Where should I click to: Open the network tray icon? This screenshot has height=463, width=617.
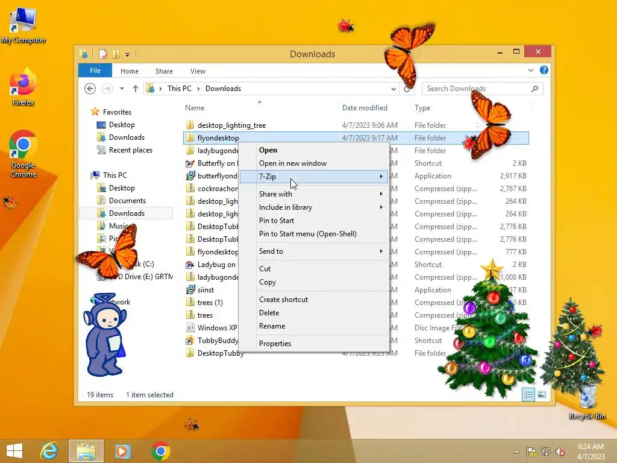tap(546, 451)
